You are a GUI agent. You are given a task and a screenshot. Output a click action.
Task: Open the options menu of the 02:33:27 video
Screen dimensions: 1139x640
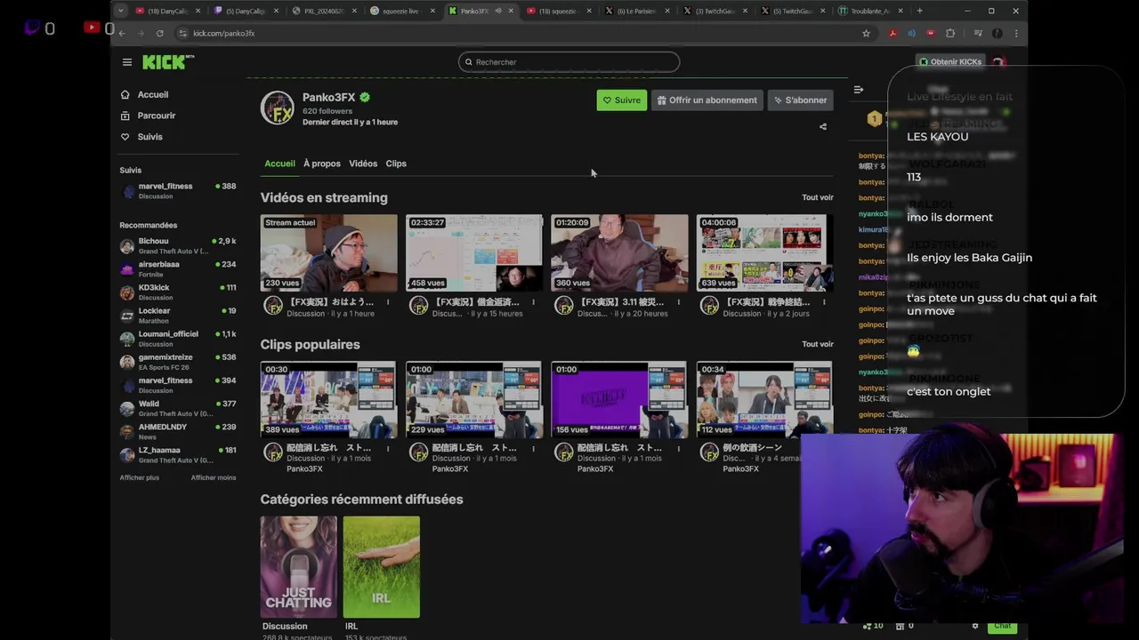(534, 302)
